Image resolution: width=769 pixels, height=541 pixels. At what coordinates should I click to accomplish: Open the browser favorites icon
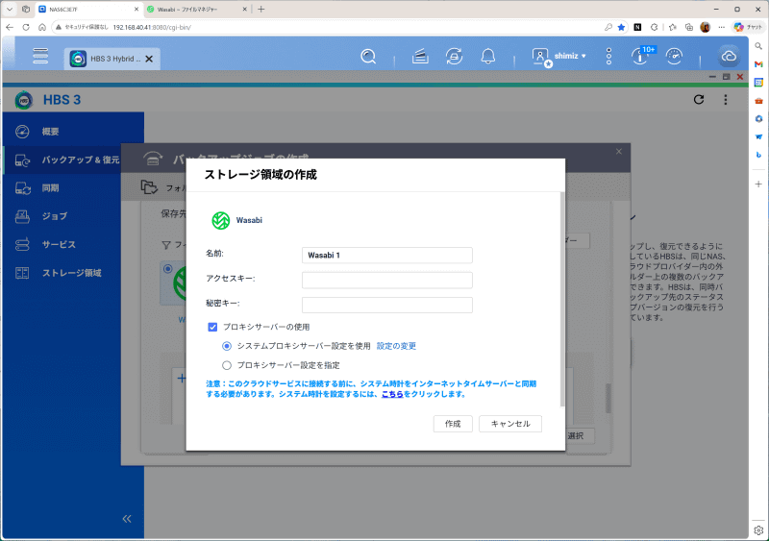tap(672, 28)
